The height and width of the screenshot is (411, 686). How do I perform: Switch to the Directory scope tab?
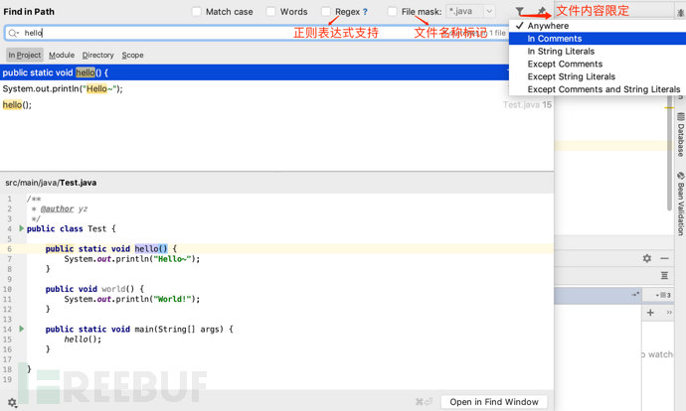coord(98,55)
